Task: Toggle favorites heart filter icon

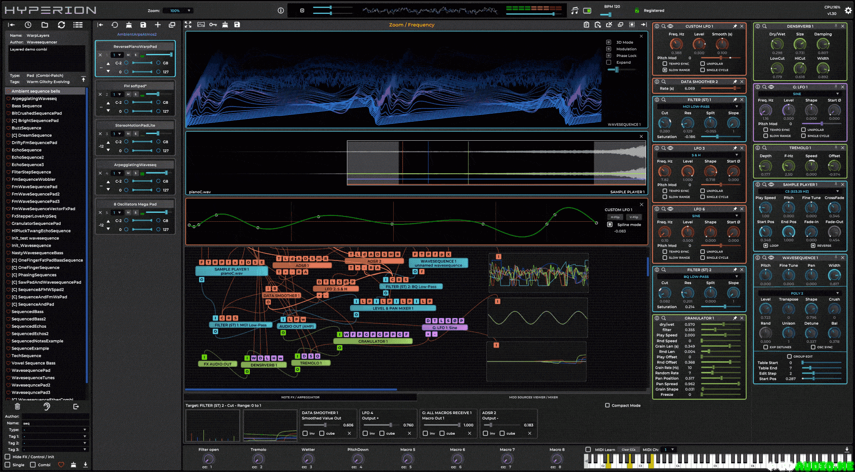Action: pos(61,464)
